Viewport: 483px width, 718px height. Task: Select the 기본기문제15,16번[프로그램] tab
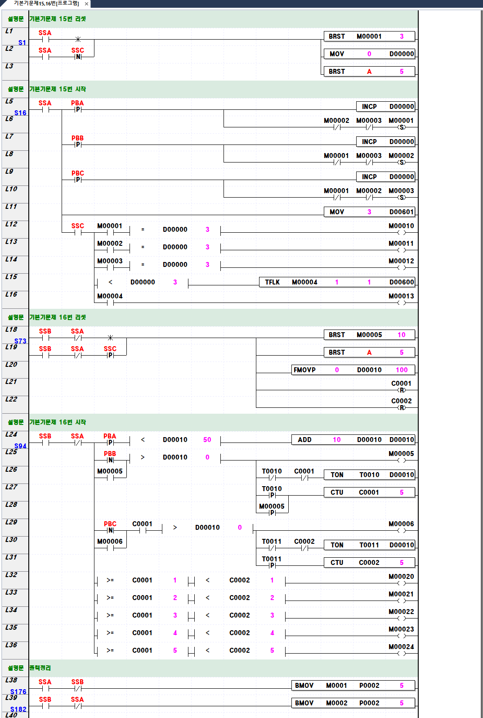click(46, 4)
